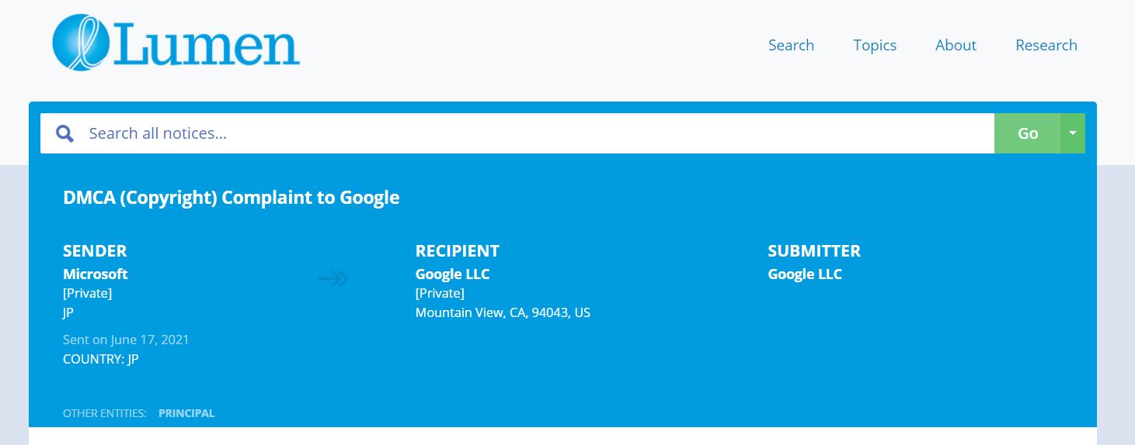Click the Lumen wordmark text
The height and width of the screenshot is (445, 1135).
tap(208, 48)
